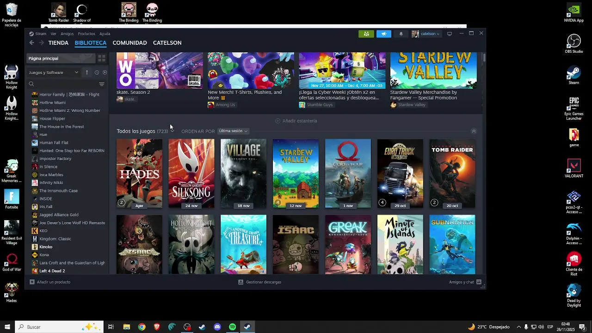Open the Juegos y Software filter dropdown
Screen dimensions: 592x333
click(x=54, y=72)
